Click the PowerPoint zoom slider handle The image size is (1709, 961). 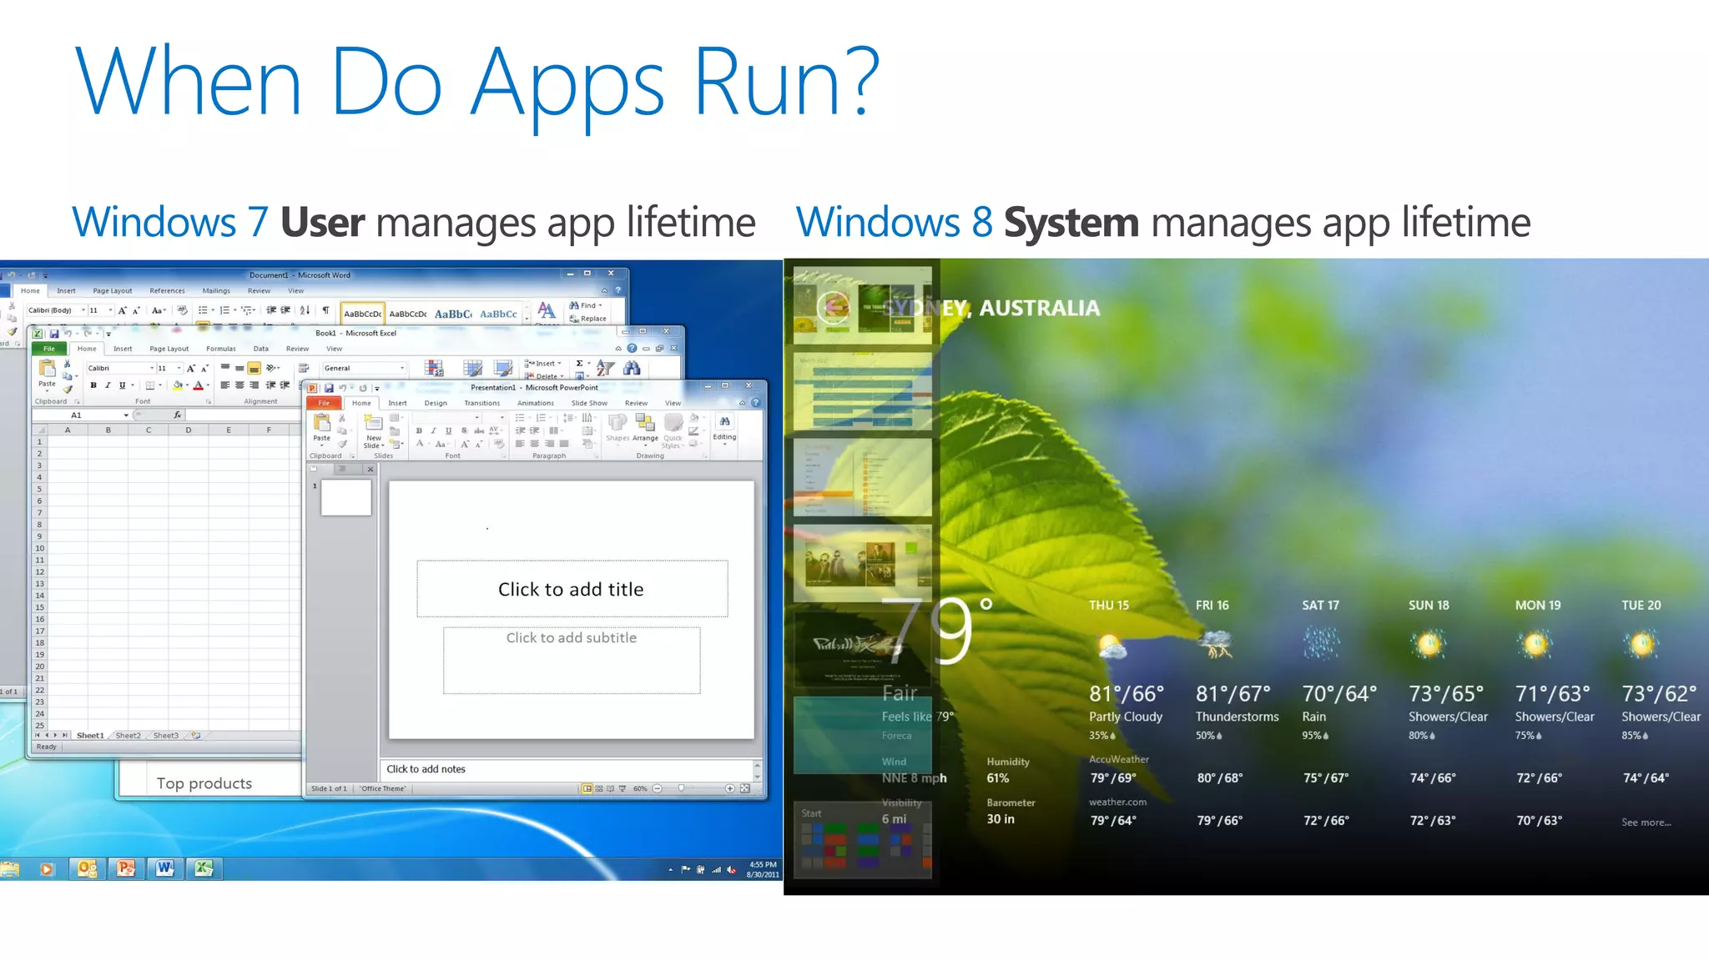tap(681, 788)
